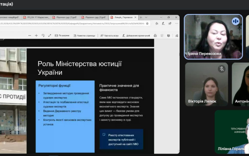The image size is (249, 156).
Task: Click the save PDF floppy icon
Action: click(x=162, y=36)
